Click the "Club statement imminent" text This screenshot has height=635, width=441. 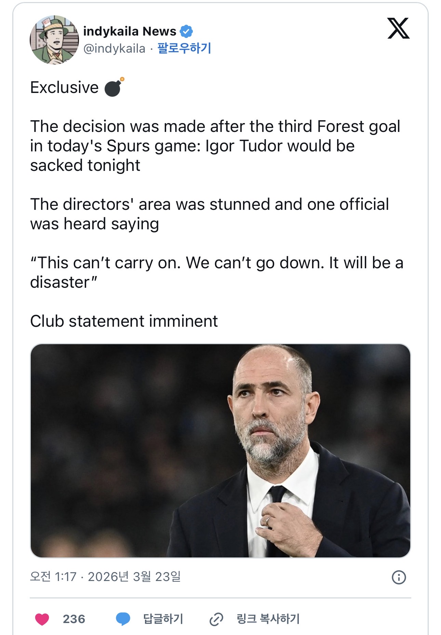click(x=124, y=321)
